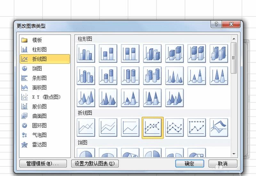
Task: Pick 100% stacked line with markers chart
Action: (196, 127)
